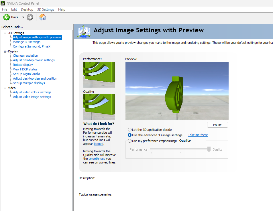Open Configure Surround, PhysX task

pyautogui.click(x=32, y=46)
